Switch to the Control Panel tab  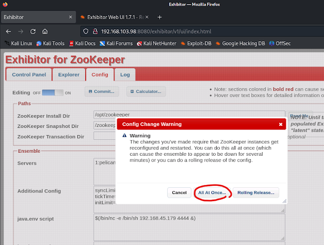[x=29, y=75]
